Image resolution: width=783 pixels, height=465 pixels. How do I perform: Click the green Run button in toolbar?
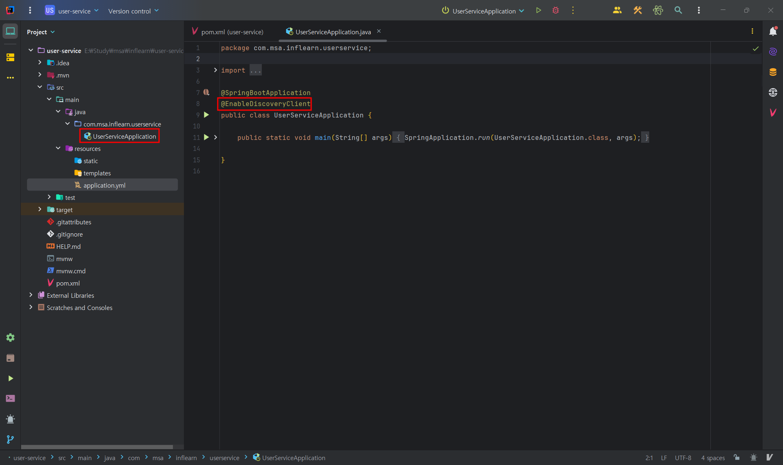[538, 11]
